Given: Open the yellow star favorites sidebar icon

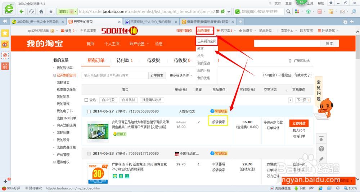Looking at the screenshot, I should coord(5,33).
